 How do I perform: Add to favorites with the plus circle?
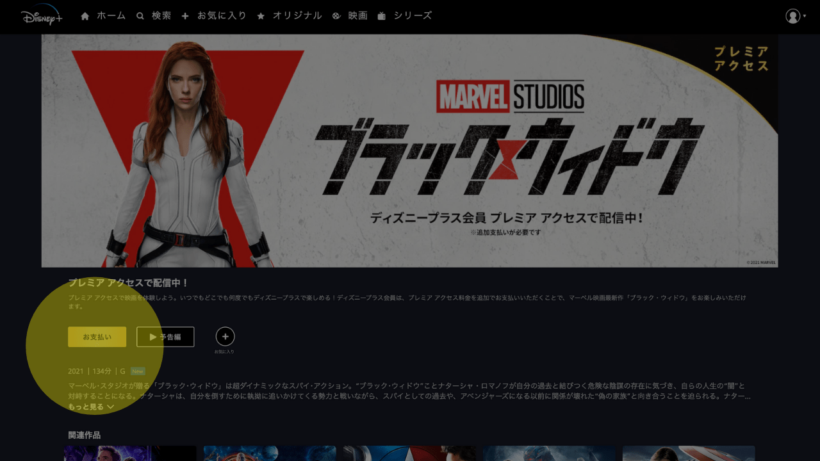(225, 336)
